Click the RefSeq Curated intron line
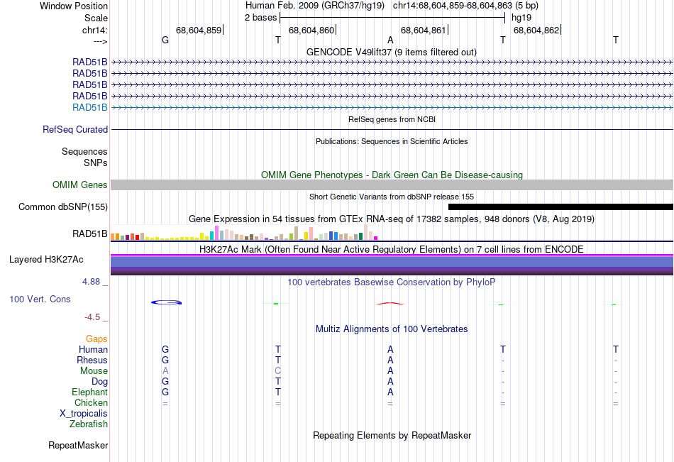This screenshot has height=462, width=674. tap(392, 129)
